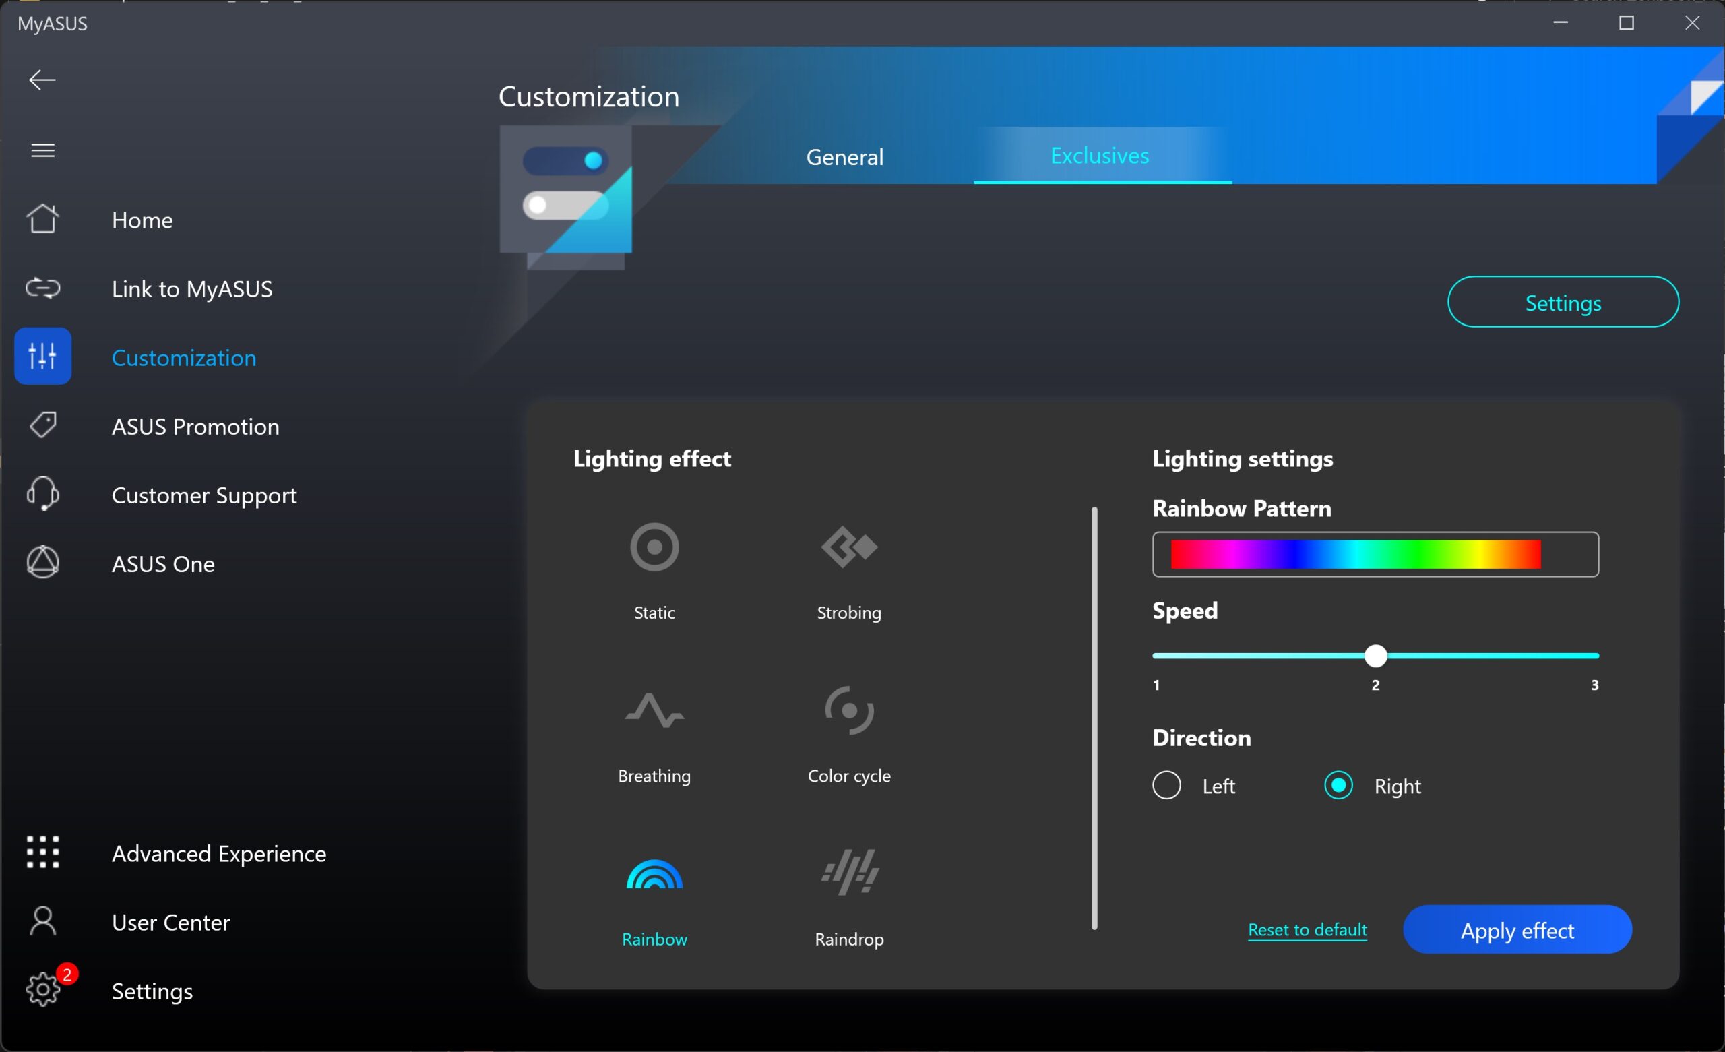Set direction to Right

(x=1338, y=785)
